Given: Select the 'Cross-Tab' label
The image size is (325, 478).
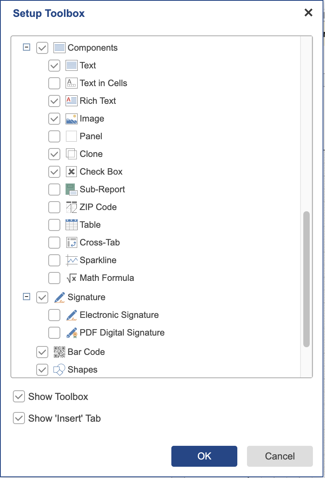Looking at the screenshot, I should pos(100,242).
